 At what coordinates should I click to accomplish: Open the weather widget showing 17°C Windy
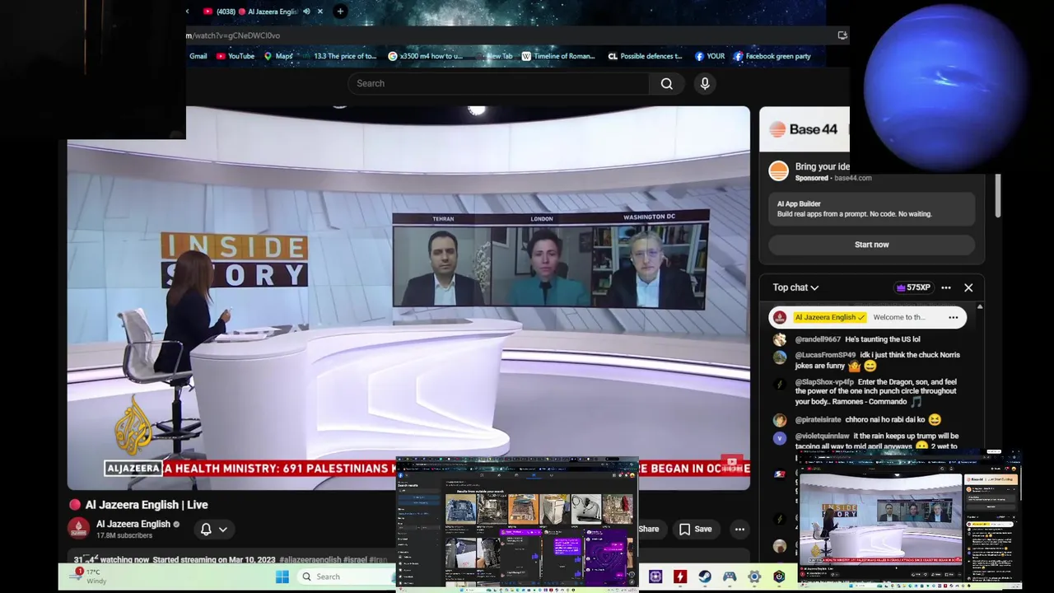pos(89,575)
